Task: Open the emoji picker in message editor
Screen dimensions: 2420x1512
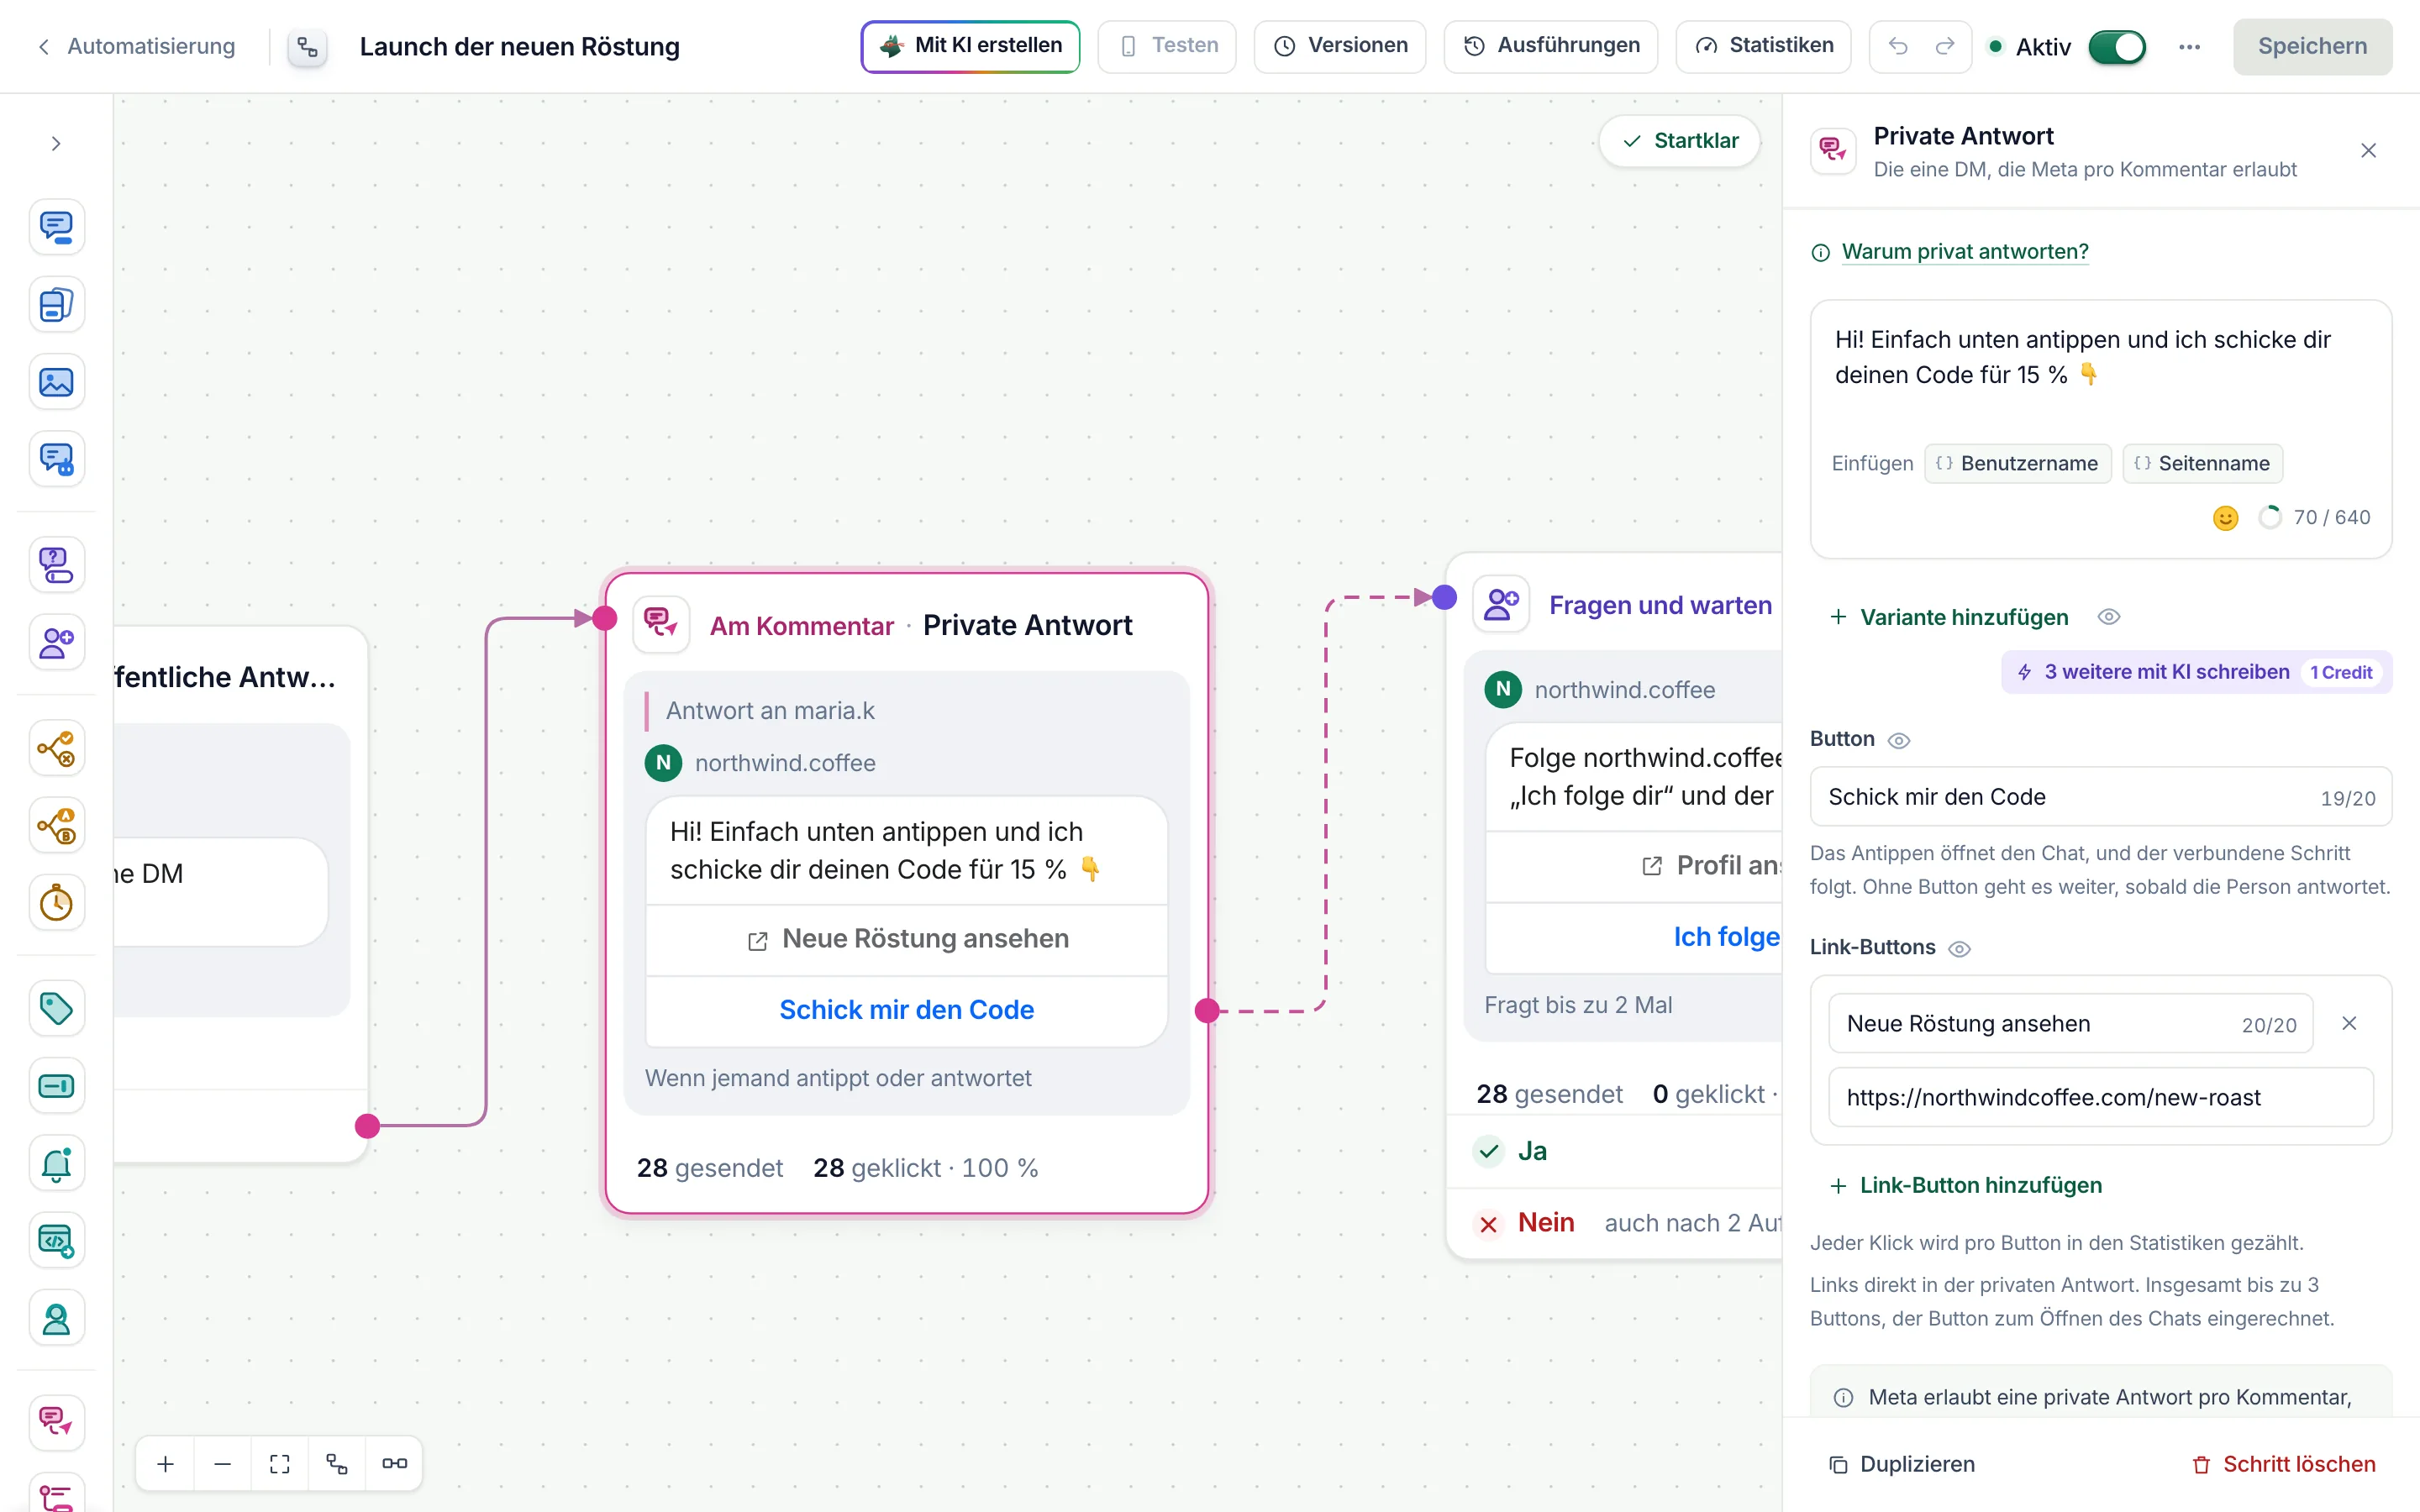Action: [x=2225, y=518]
